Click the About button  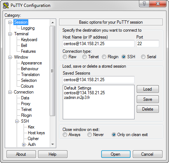click(x=21, y=154)
